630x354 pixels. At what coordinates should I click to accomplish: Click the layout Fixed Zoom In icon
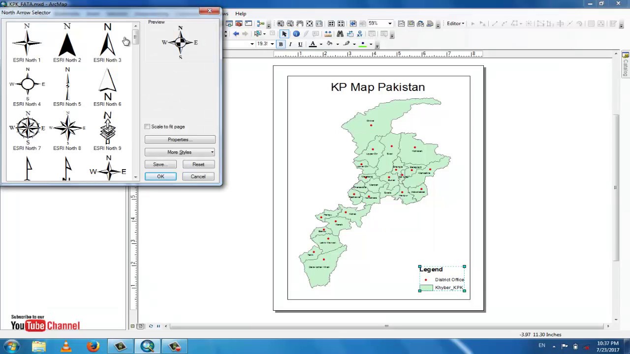coord(331,24)
